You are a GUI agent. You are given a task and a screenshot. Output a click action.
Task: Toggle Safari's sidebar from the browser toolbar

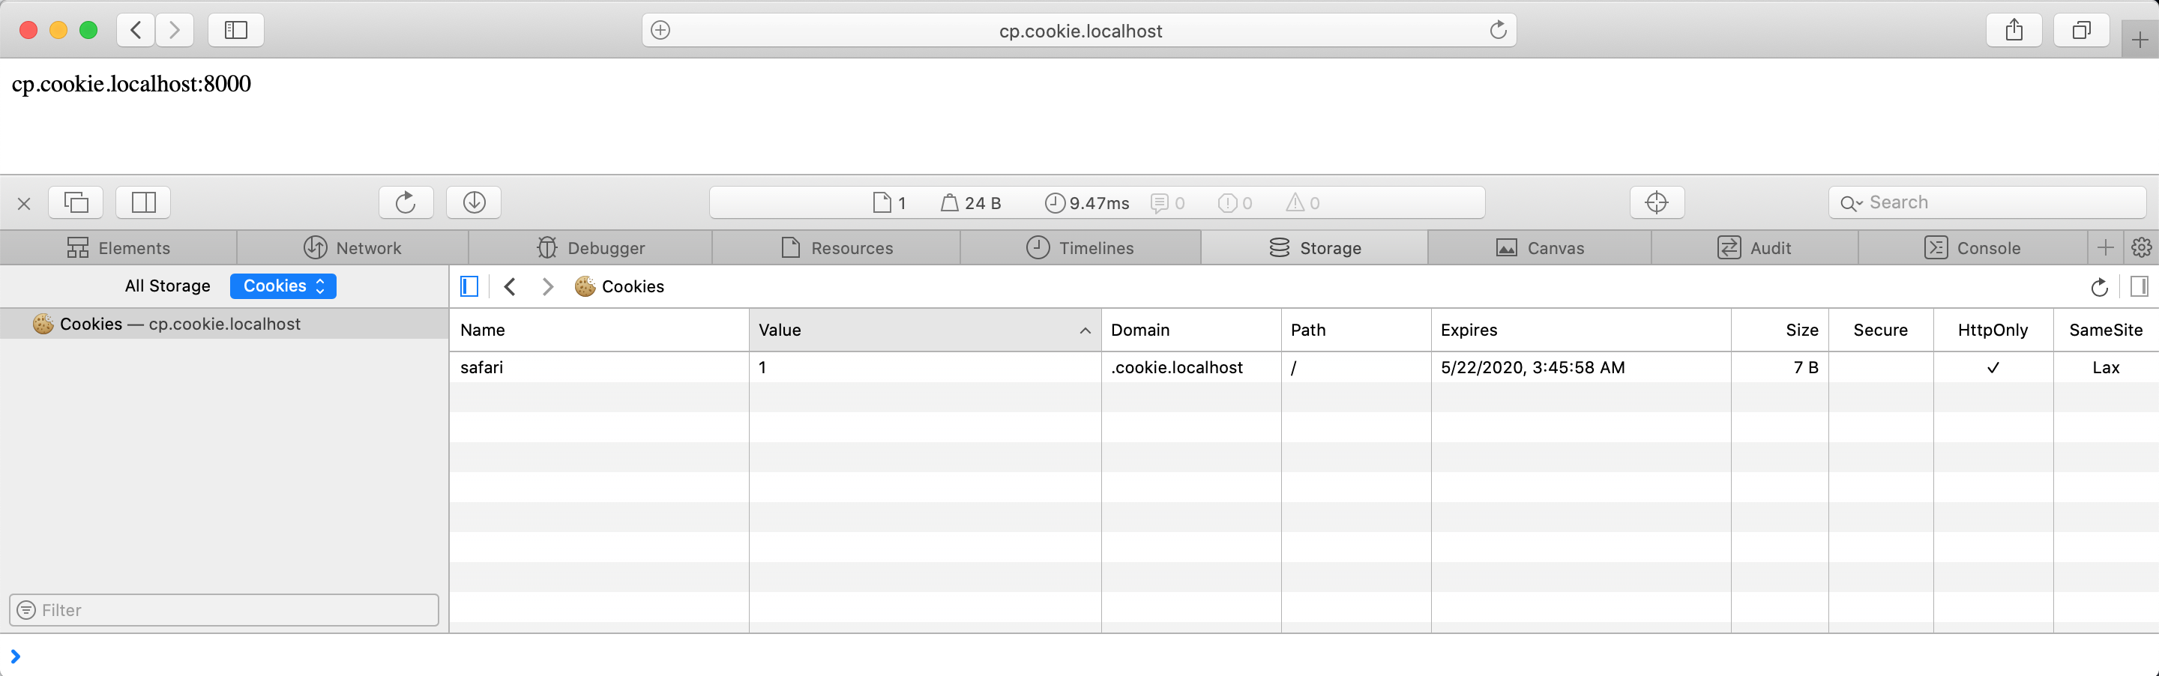(x=235, y=30)
